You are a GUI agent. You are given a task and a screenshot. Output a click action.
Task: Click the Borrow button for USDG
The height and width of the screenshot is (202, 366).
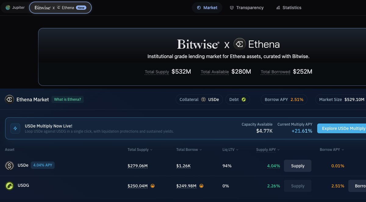coord(357,186)
